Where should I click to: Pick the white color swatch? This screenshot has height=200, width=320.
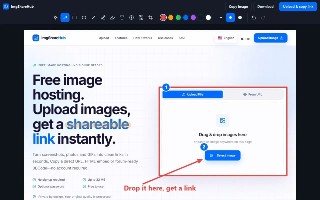point(208,17)
